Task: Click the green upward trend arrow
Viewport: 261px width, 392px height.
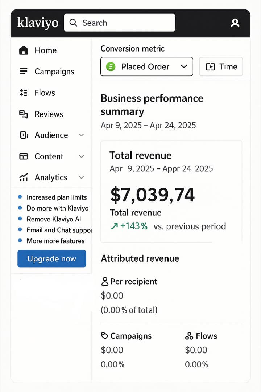Action: point(114,226)
